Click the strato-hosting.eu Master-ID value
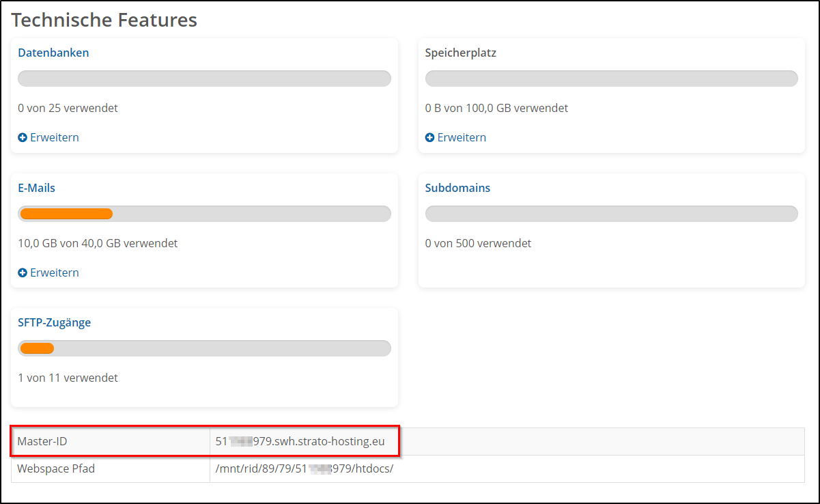 pos(300,442)
